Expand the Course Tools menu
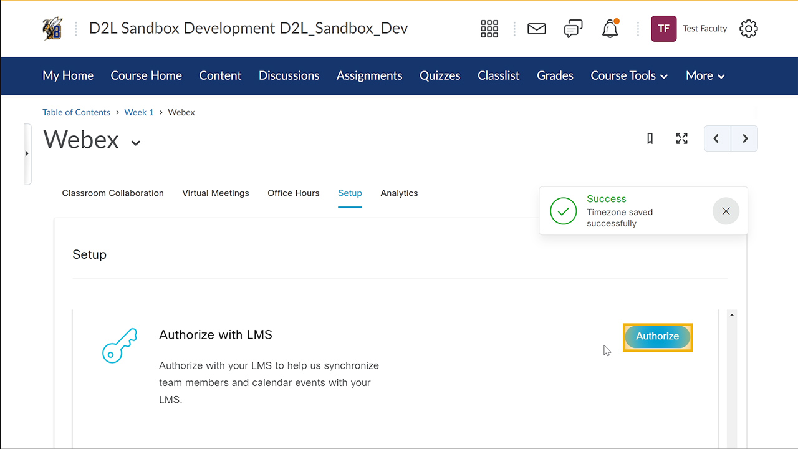The image size is (798, 449). tap(629, 75)
